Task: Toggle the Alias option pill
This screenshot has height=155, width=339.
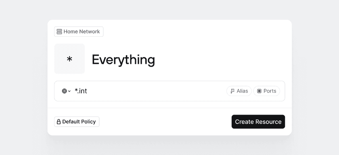Action: (239, 91)
